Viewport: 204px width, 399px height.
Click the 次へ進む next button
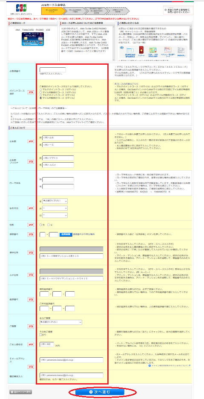click(100, 392)
